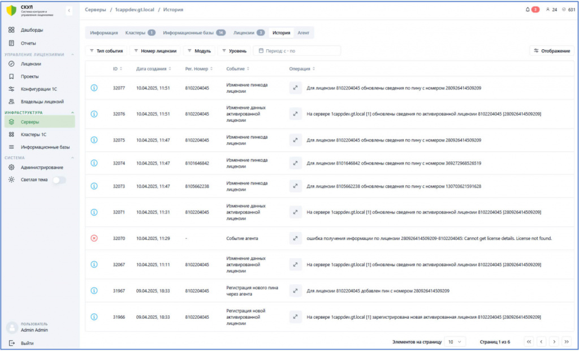Click Выйти to log out
The image size is (579, 351).
(x=21, y=343)
